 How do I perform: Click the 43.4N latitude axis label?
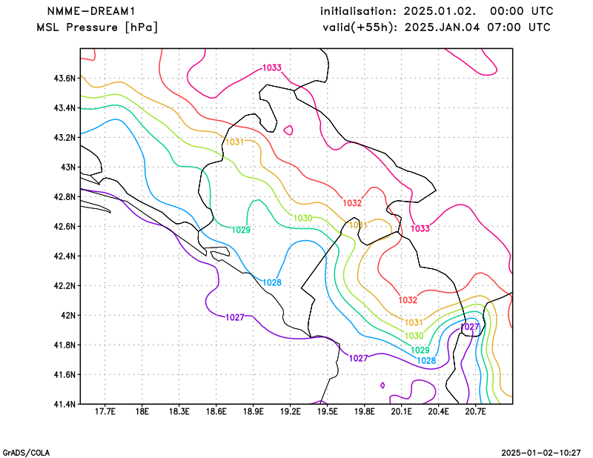pyautogui.click(x=64, y=108)
